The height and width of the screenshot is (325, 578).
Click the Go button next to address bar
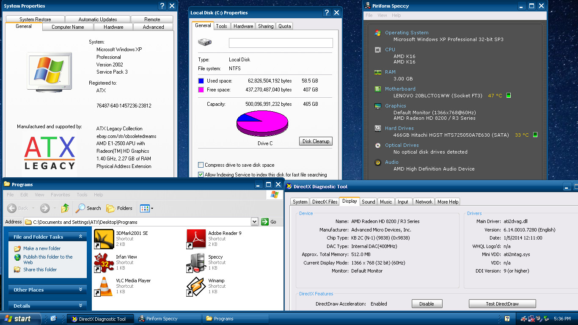[x=269, y=222]
